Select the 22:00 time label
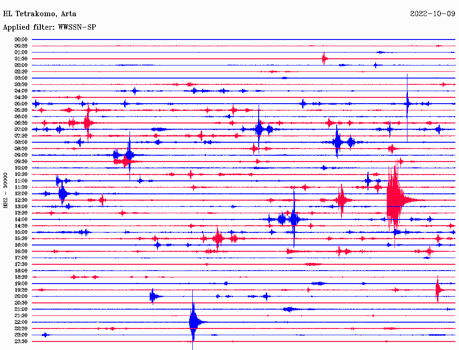Screen dimensions: 459x350 pos(21,322)
